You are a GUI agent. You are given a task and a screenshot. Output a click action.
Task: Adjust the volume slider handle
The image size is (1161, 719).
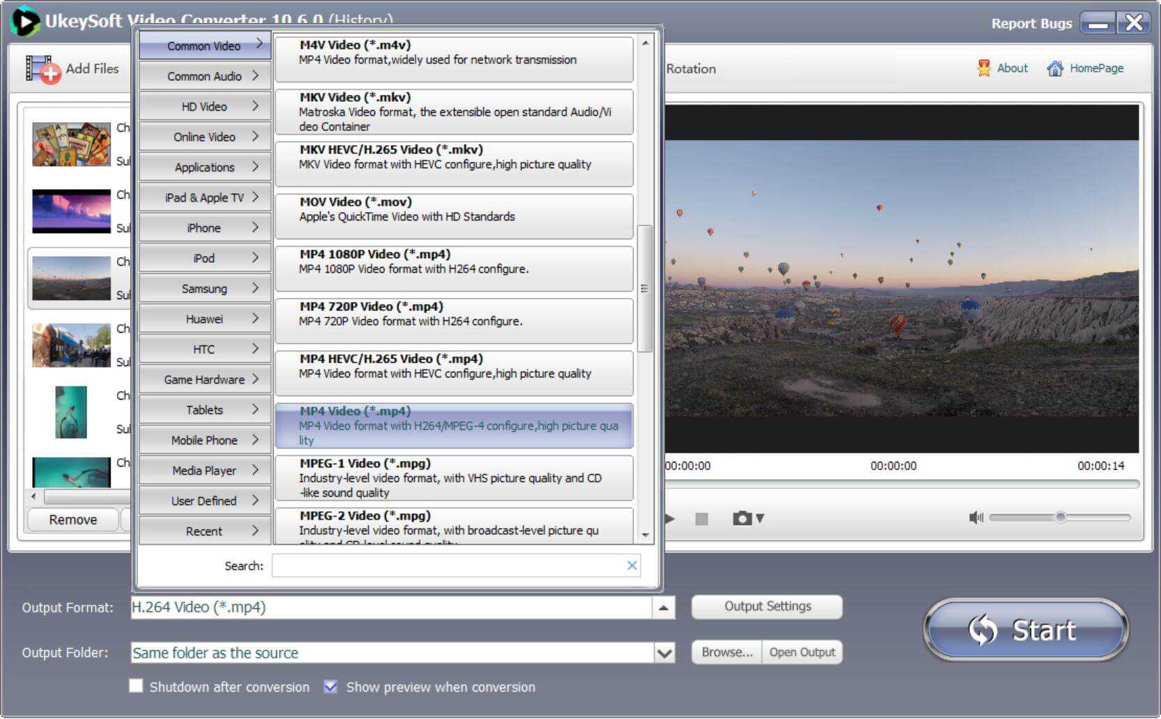(x=1060, y=517)
